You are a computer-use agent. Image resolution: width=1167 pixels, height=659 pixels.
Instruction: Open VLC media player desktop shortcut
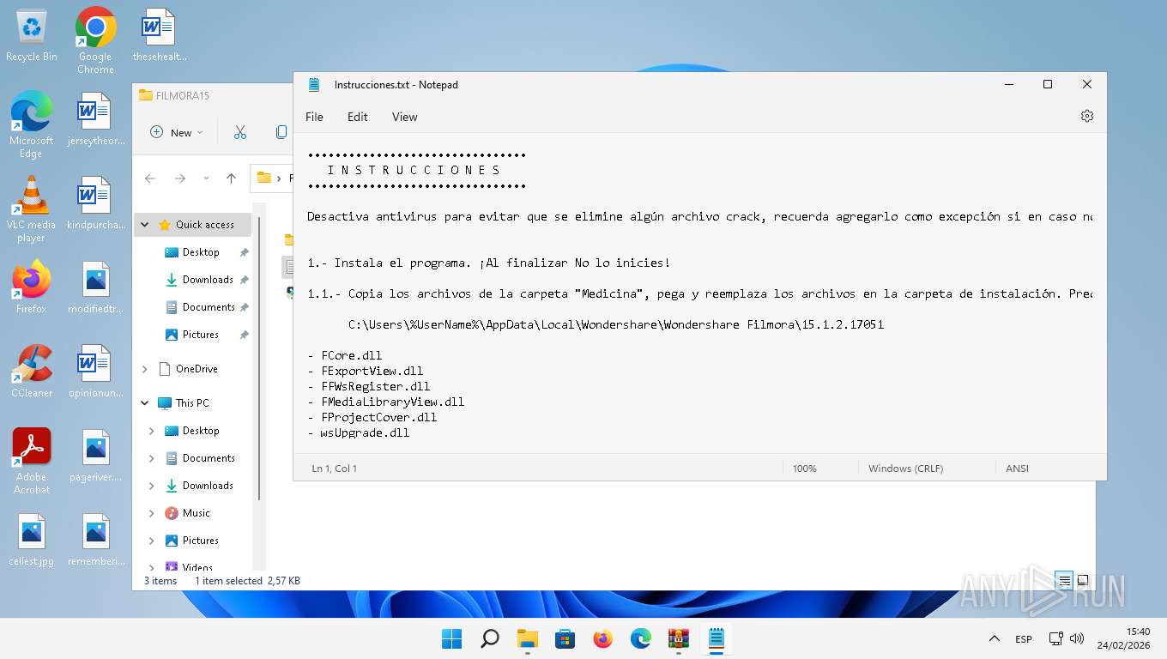[x=32, y=209]
